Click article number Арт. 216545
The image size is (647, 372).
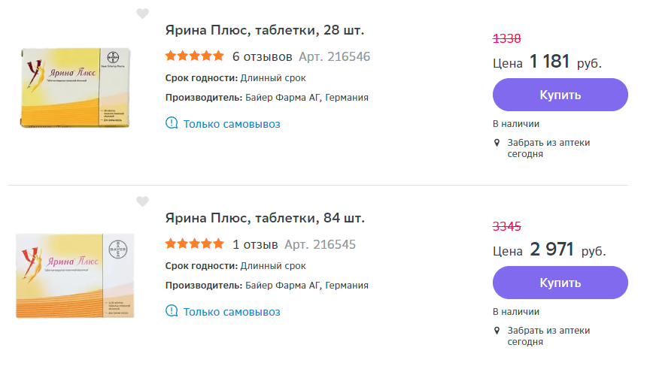pyautogui.click(x=320, y=244)
